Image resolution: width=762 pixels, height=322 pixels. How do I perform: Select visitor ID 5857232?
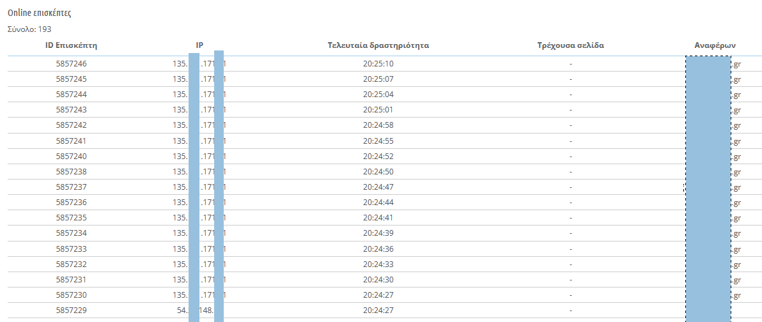[x=72, y=264]
